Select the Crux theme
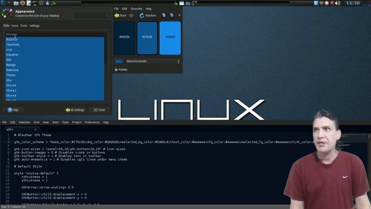Screen dimensions: 371x209 (54, 49)
